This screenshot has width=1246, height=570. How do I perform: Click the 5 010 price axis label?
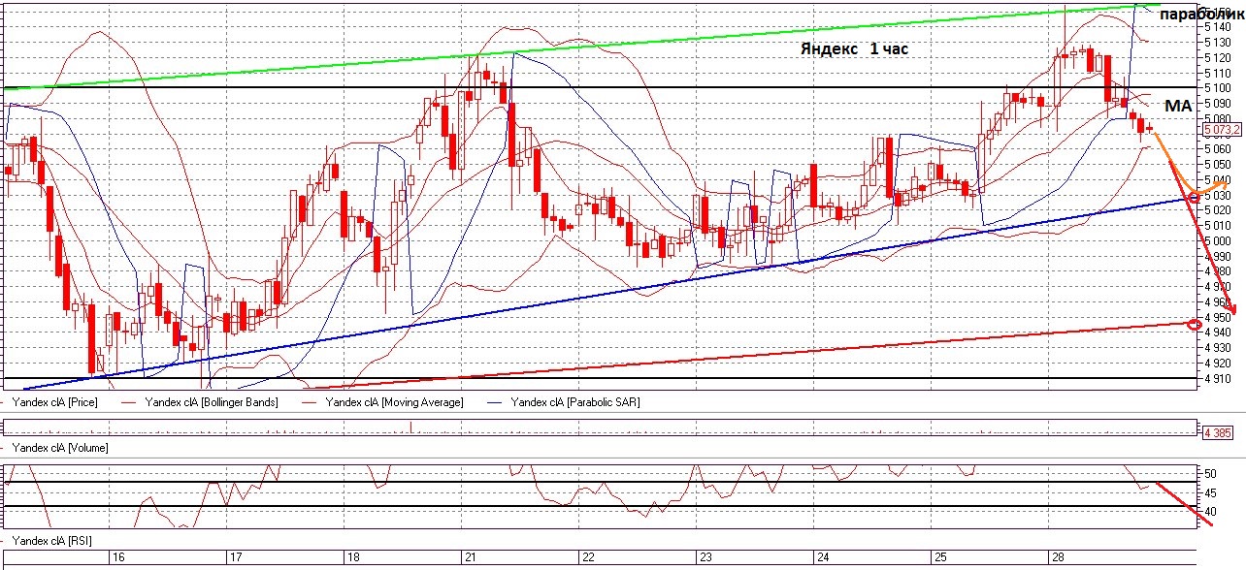click(x=1218, y=225)
